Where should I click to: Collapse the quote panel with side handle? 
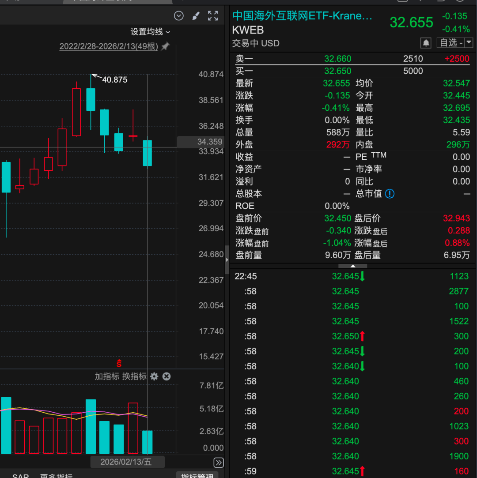227,260
